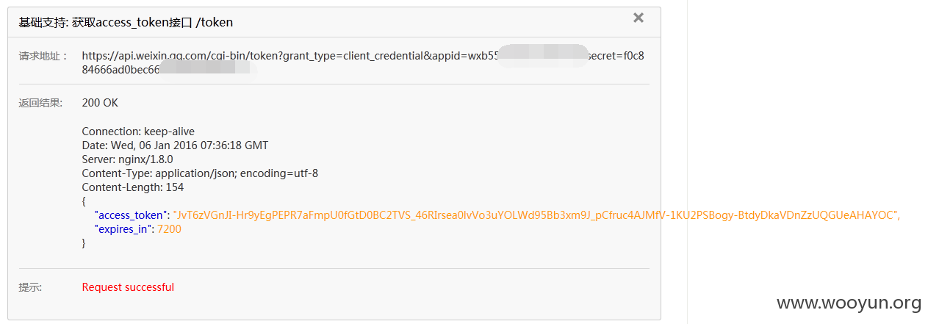Screen dimensions: 928x324
Task: Click the Content-Length: 154 line
Action: click(x=133, y=187)
